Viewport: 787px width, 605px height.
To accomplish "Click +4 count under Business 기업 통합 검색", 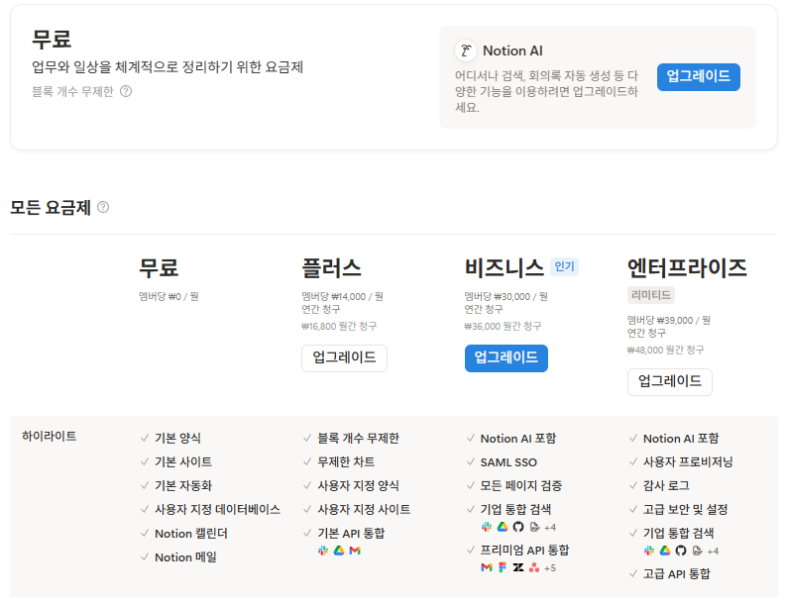I will pos(550,528).
